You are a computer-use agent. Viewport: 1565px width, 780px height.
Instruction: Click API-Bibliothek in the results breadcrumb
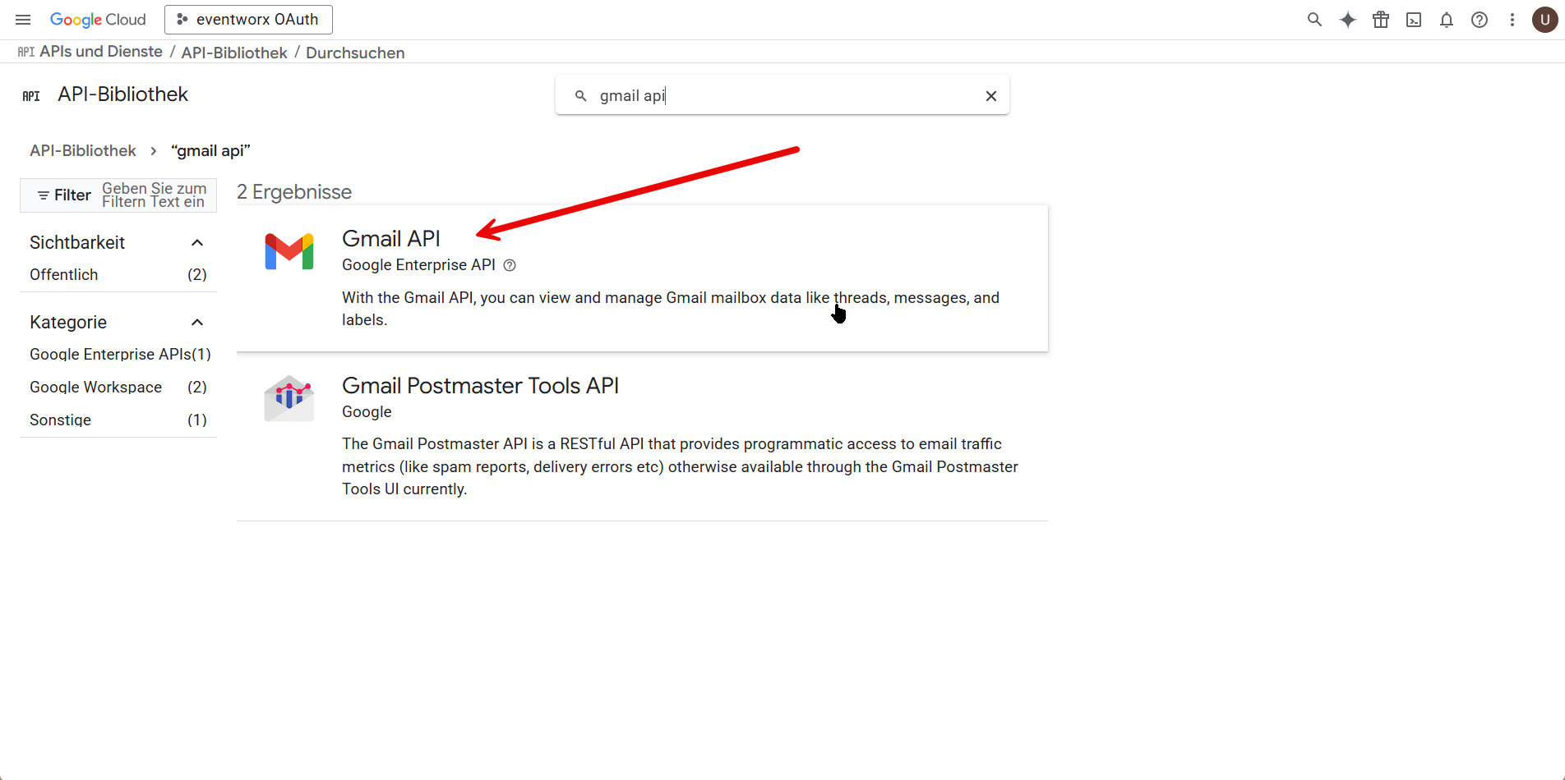click(x=83, y=150)
